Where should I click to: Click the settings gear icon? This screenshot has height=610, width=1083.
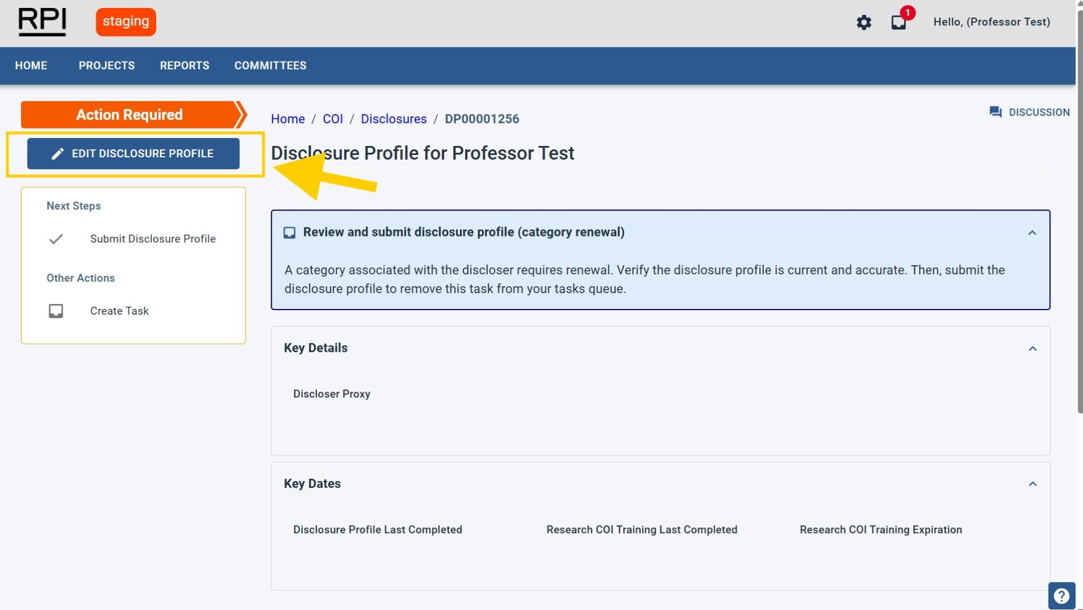(864, 22)
